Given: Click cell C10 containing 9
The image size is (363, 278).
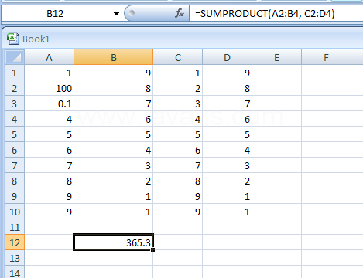Looking at the screenshot, I should point(178,212).
